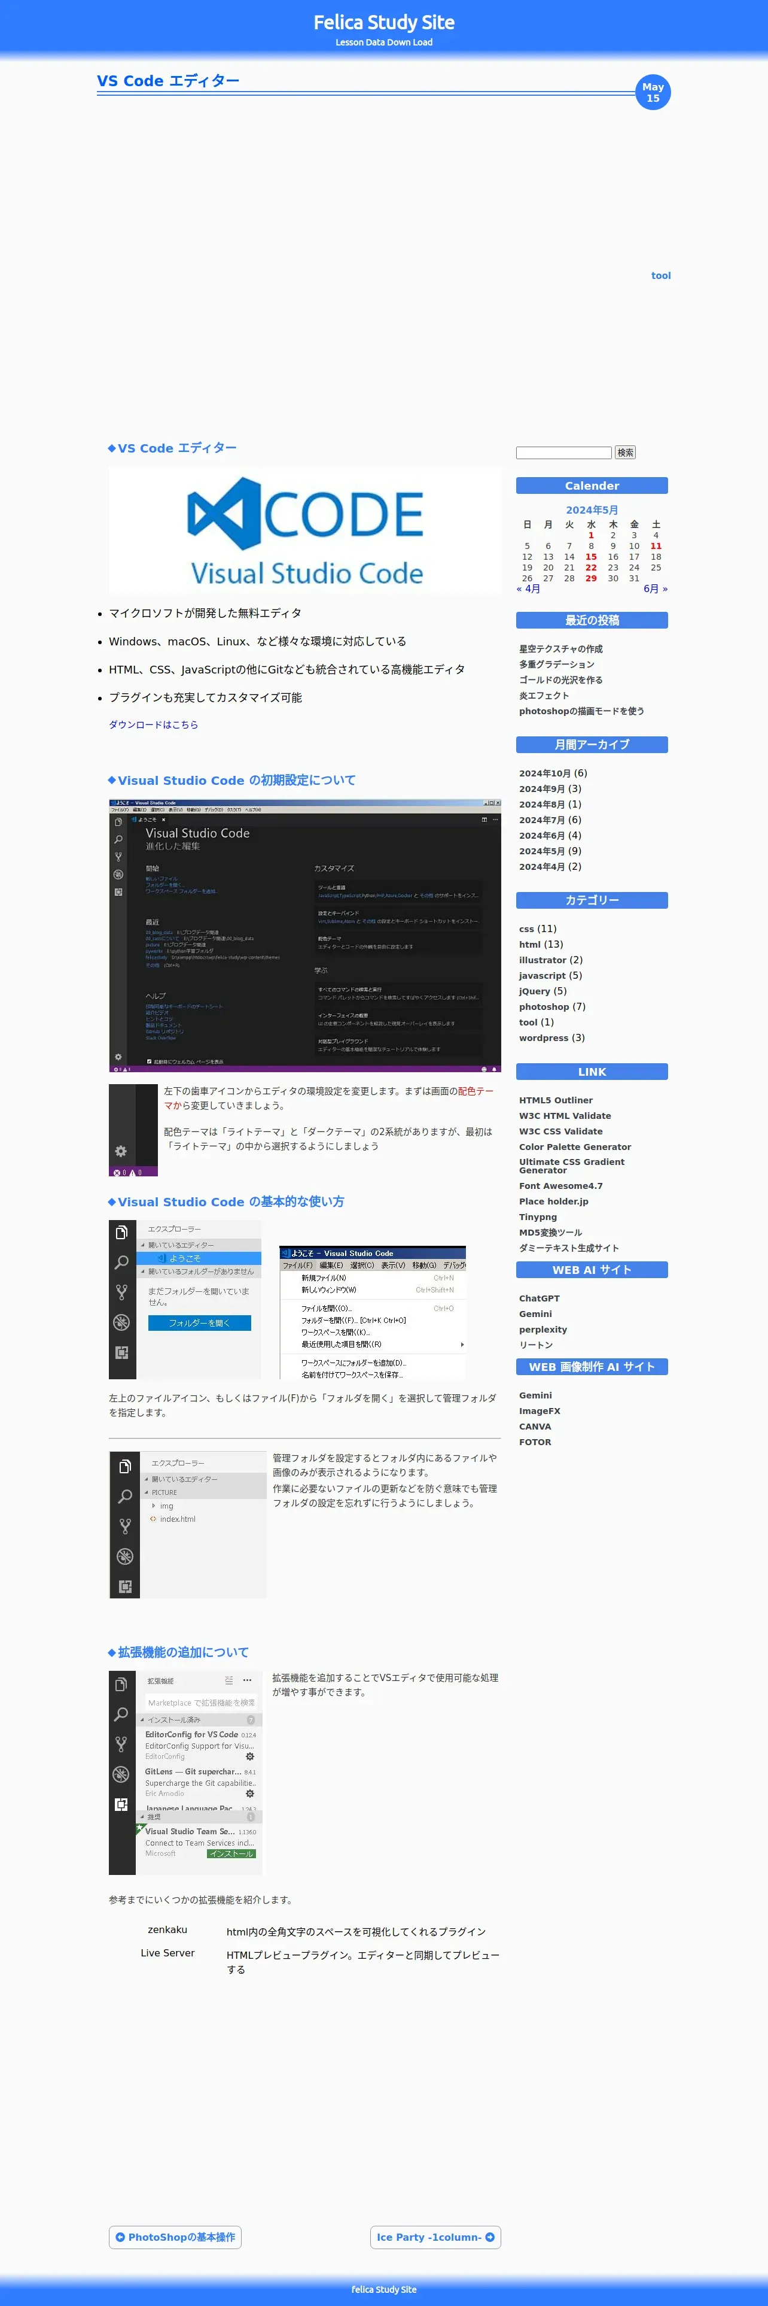Open the perplexity link
Screen dimensions: 768x2306
coord(543,1330)
